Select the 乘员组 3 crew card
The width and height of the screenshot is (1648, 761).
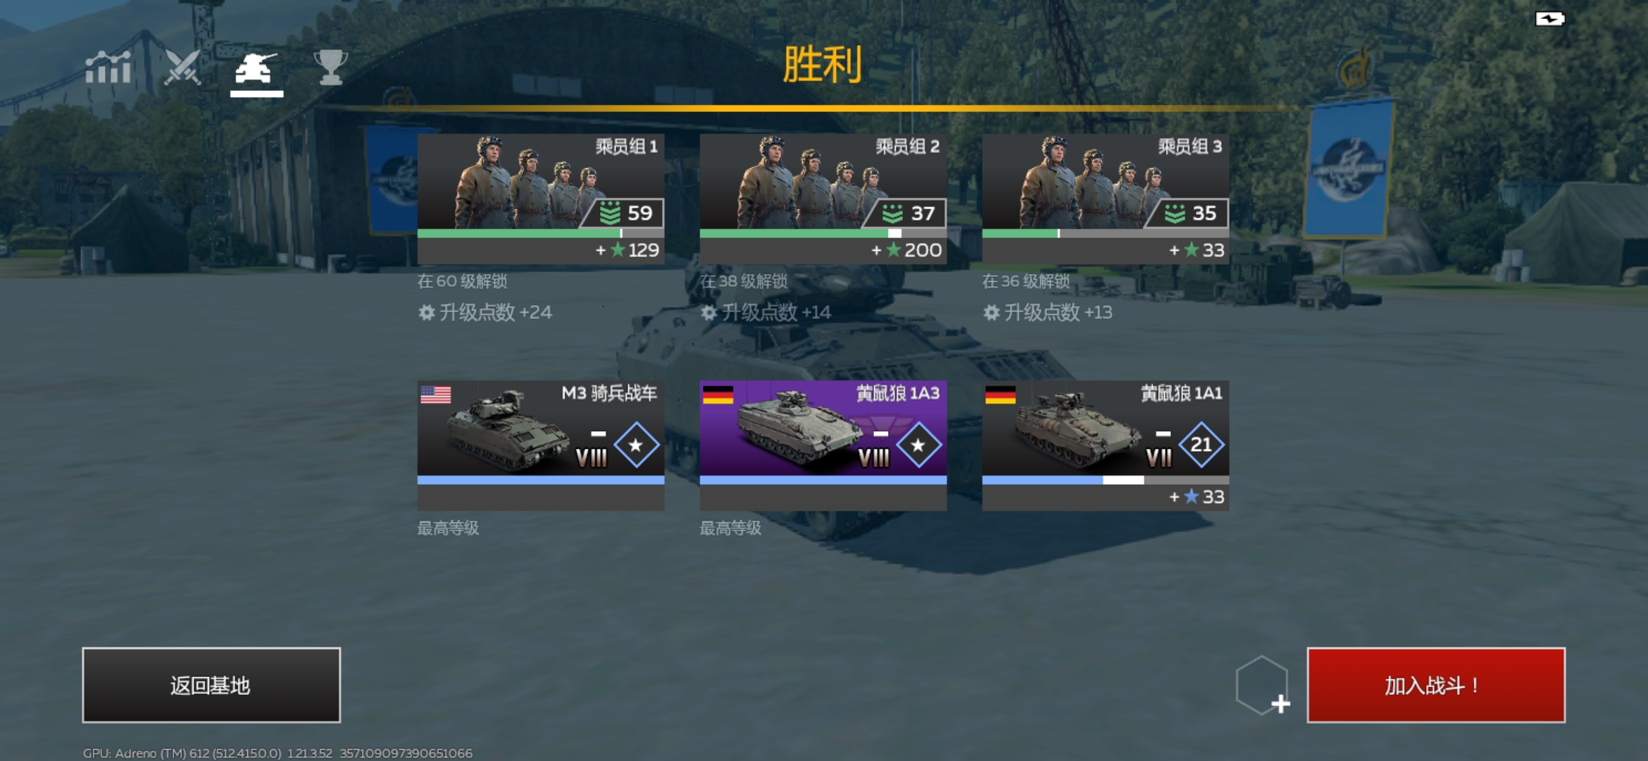pyautogui.click(x=1106, y=199)
